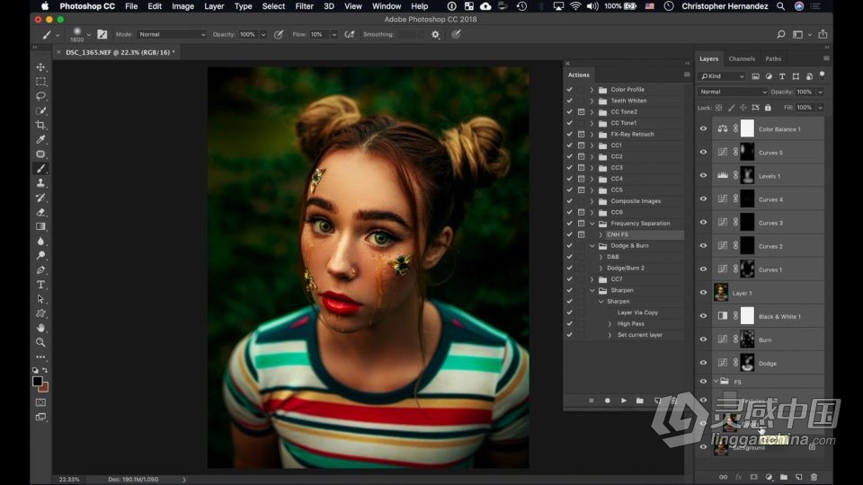Image resolution: width=863 pixels, height=485 pixels.
Task: Expand the Color Profile action set
Action: tap(592, 90)
